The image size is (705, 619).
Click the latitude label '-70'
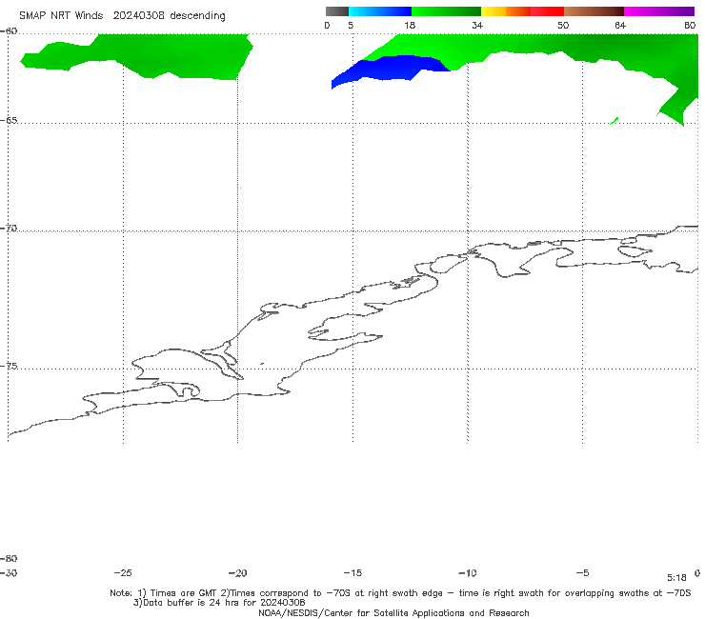(x=9, y=229)
